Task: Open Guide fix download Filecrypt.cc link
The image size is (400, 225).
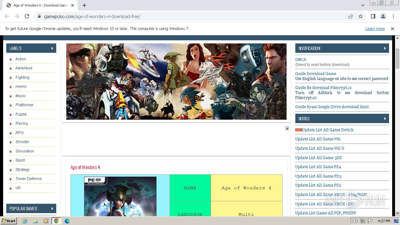Action: [323, 87]
